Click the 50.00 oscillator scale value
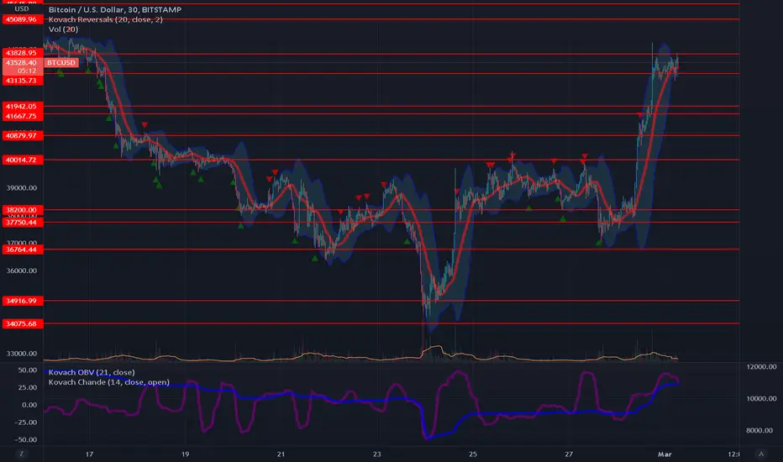Screen dimensions: 783x462 pyautogui.click(x=28, y=370)
